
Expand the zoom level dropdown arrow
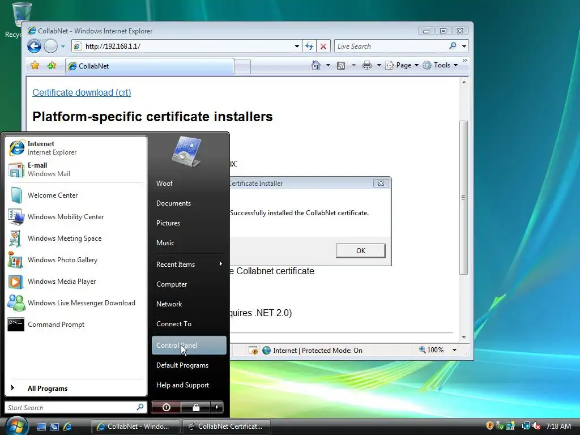coord(454,350)
